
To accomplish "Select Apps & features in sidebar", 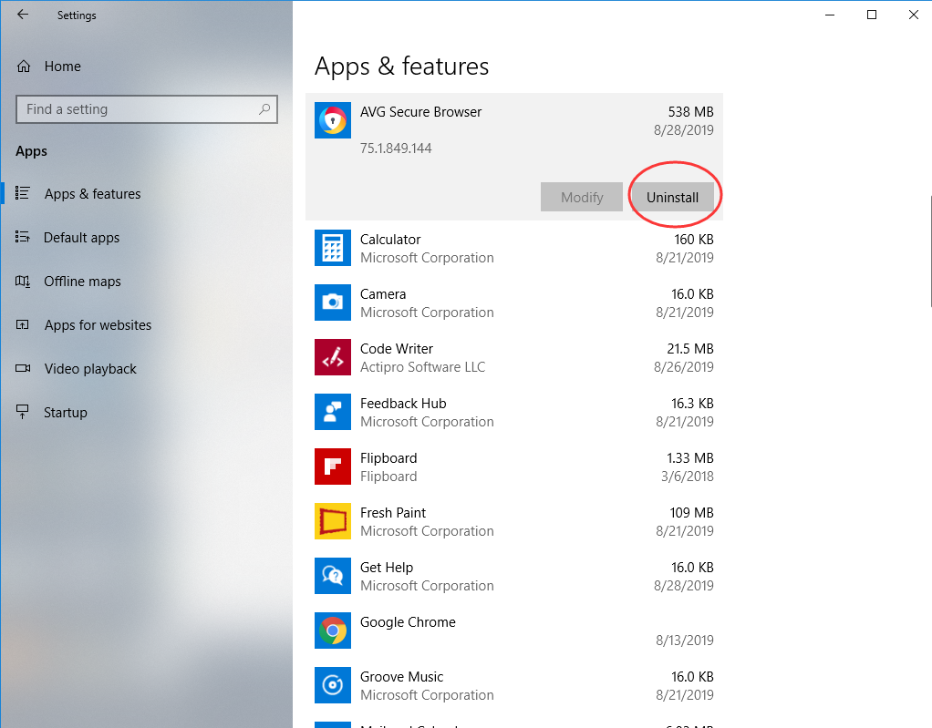I will click(92, 194).
